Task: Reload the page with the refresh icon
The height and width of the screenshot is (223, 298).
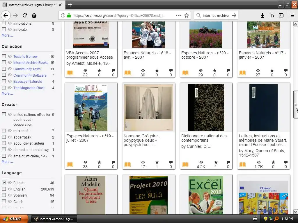Action: click(x=25, y=15)
